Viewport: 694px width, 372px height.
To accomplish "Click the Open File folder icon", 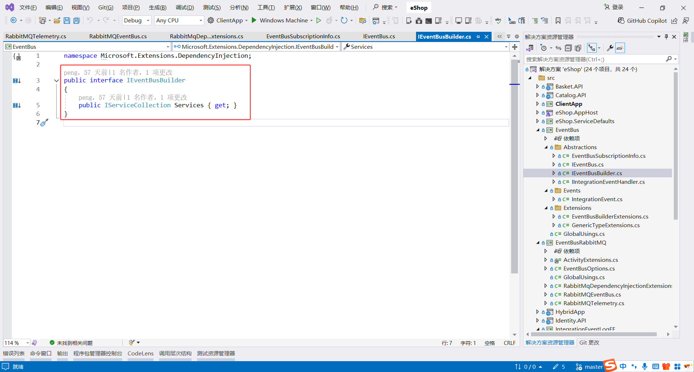I will pyautogui.click(x=57, y=21).
